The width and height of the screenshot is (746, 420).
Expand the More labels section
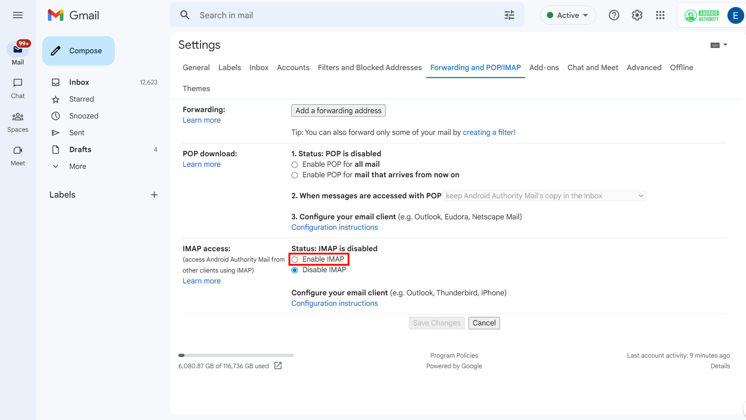pos(78,166)
